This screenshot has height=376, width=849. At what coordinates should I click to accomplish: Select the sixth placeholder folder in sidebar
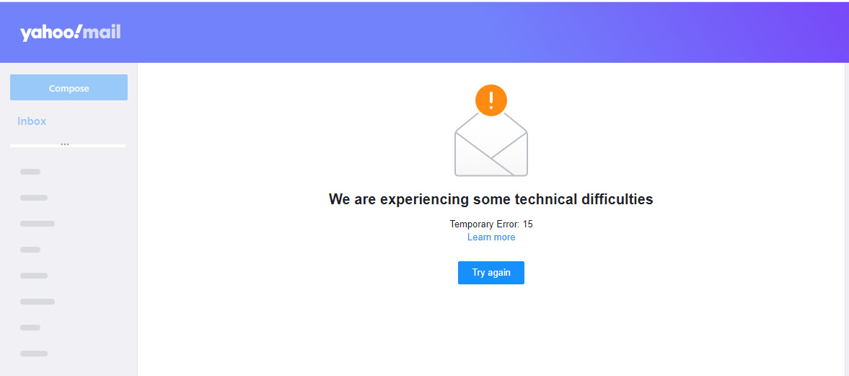[x=38, y=302]
